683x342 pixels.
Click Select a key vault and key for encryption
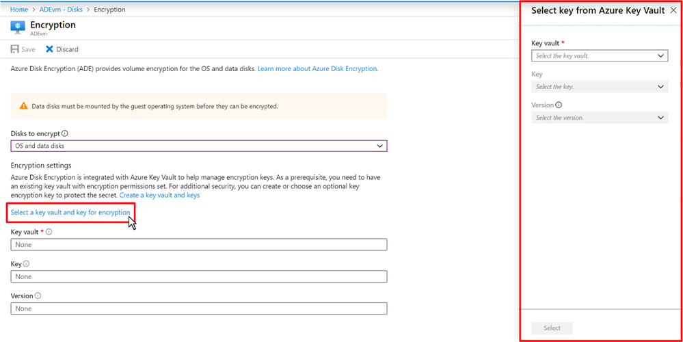click(x=70, y=212)
